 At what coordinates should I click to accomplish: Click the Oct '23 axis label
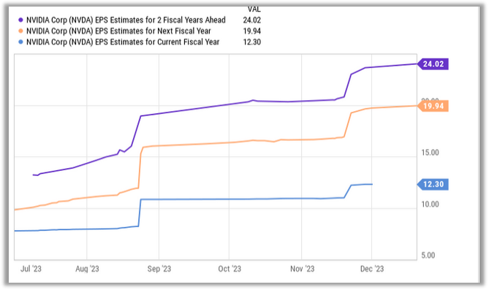230,269
